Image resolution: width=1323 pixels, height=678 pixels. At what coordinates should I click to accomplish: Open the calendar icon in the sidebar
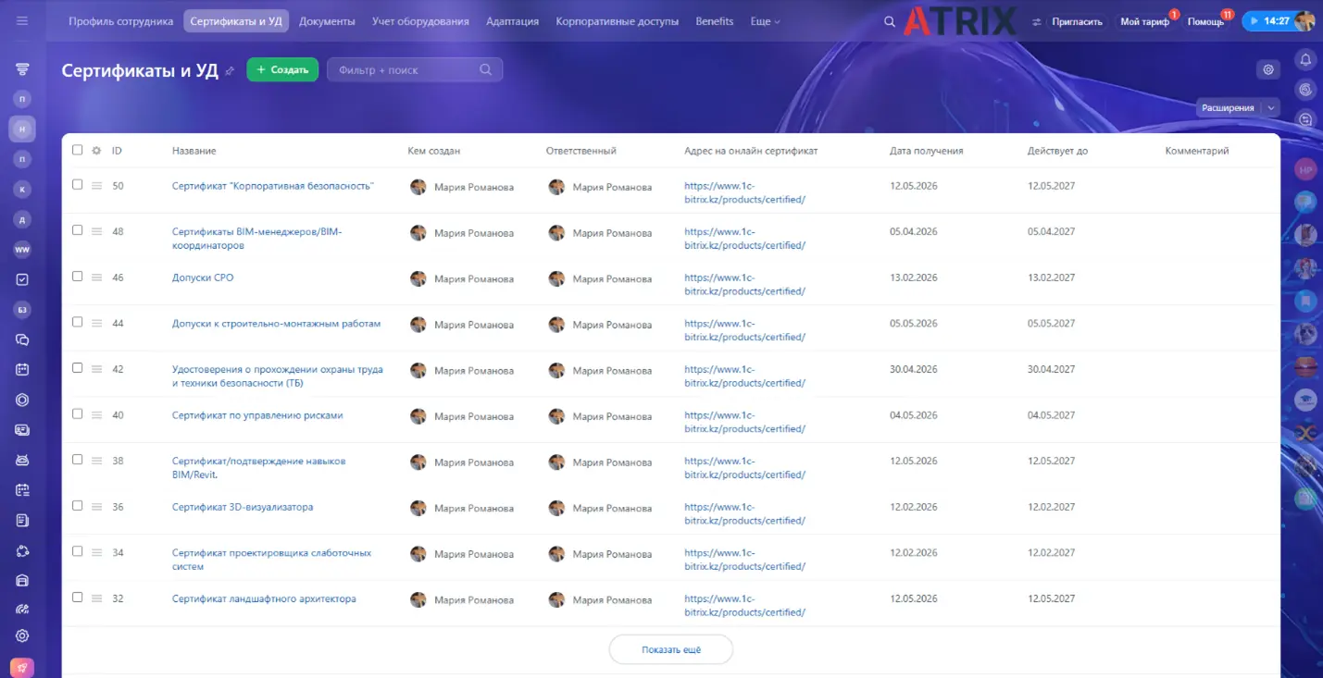pyautogui.click(x=22, y=369)
